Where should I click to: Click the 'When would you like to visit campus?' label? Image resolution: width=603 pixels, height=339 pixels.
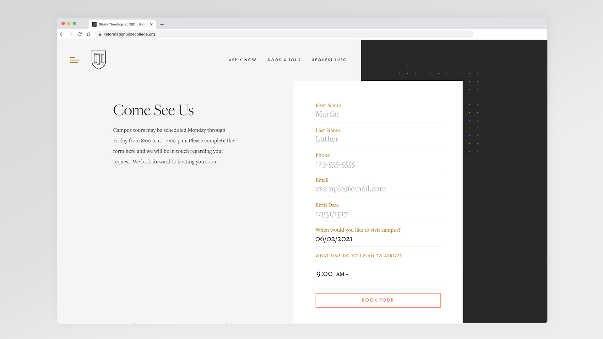click(358, 230)
